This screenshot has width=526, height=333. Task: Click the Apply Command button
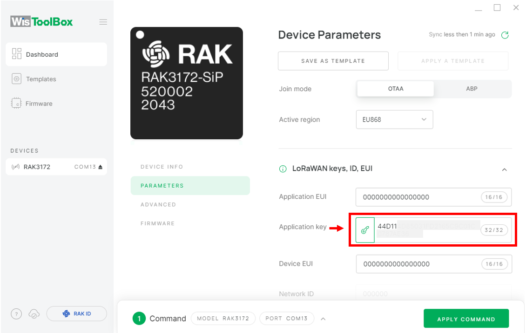point(466,319)
